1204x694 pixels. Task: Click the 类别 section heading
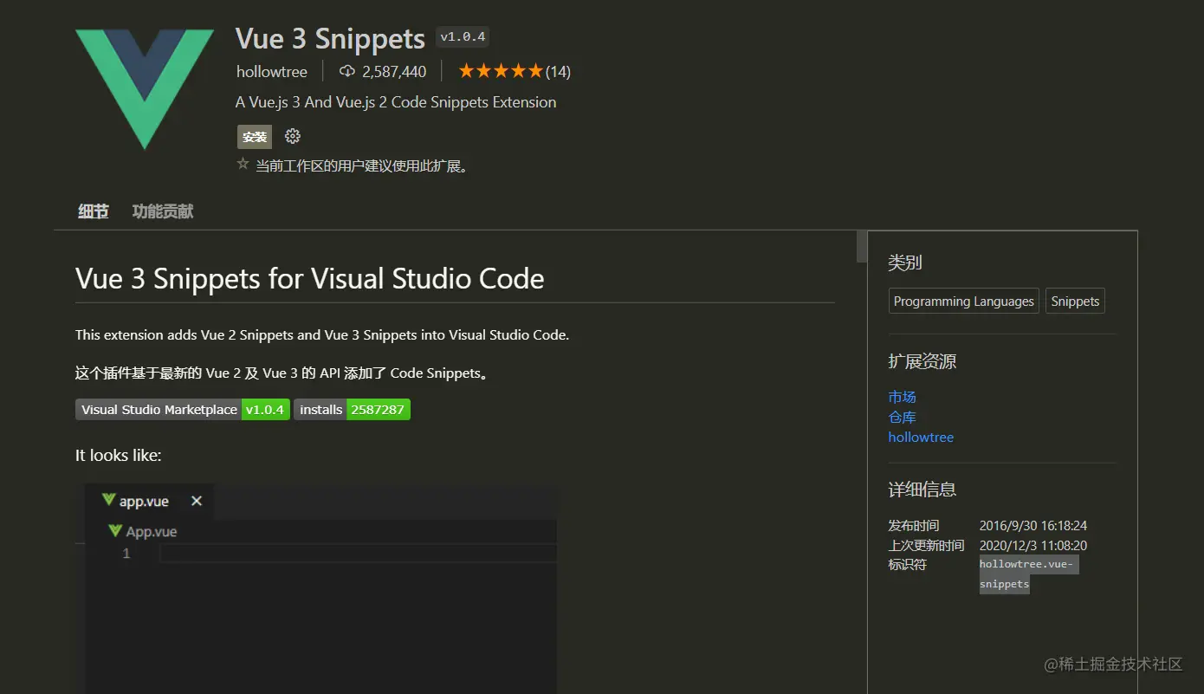point(905,263)
